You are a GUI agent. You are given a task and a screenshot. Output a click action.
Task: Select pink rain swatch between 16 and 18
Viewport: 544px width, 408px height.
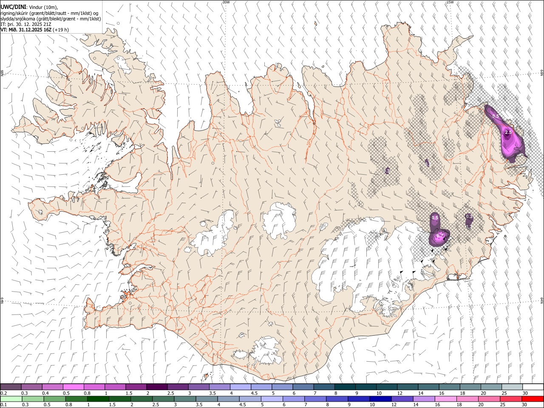[x=446, y=399]
